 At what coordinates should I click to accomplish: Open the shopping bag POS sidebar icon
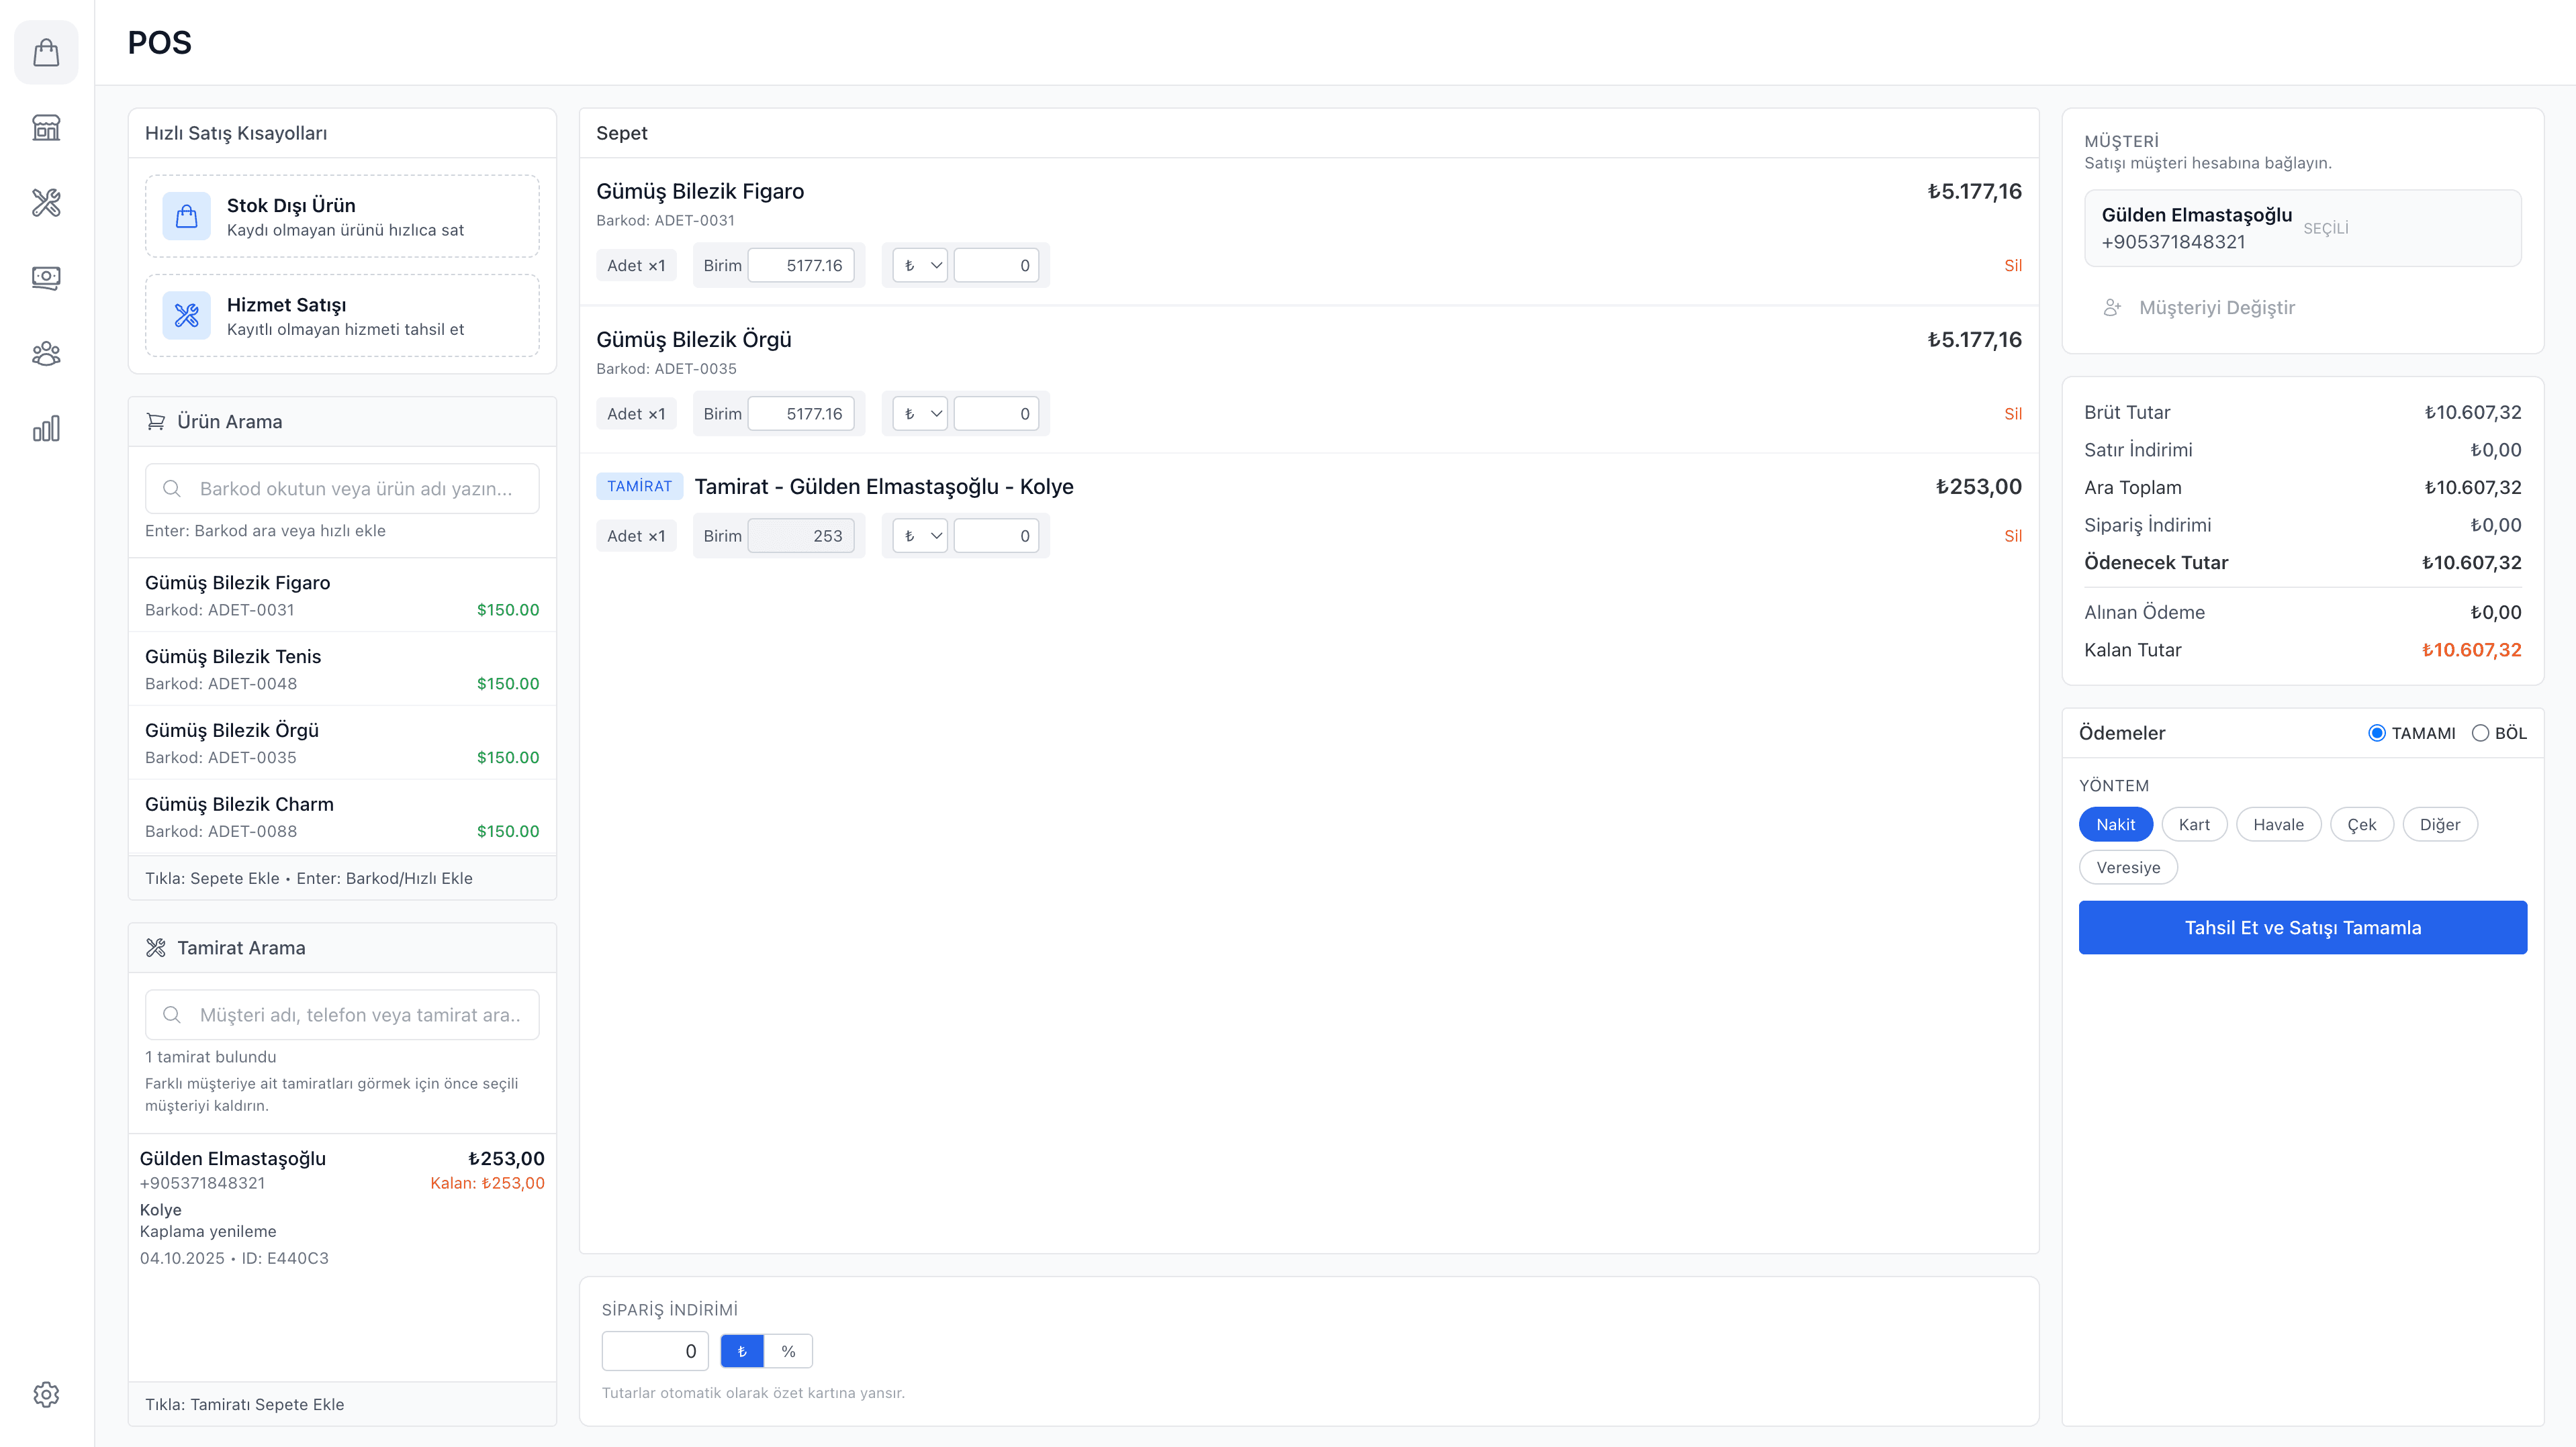point(46,52)
